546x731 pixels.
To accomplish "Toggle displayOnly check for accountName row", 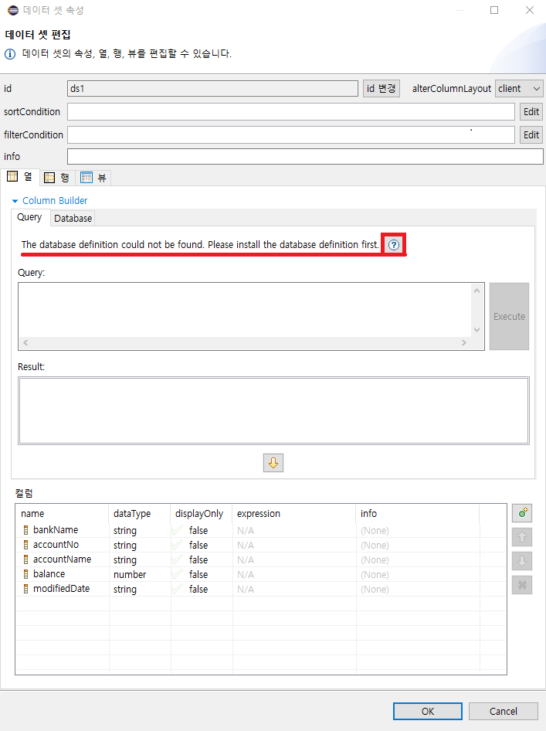I will tap(178, 559).
